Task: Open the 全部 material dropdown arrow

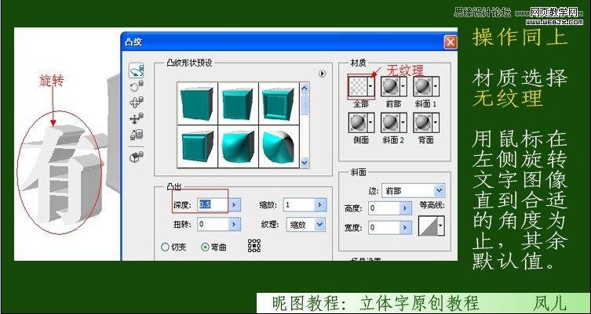Action: [371, 86]
